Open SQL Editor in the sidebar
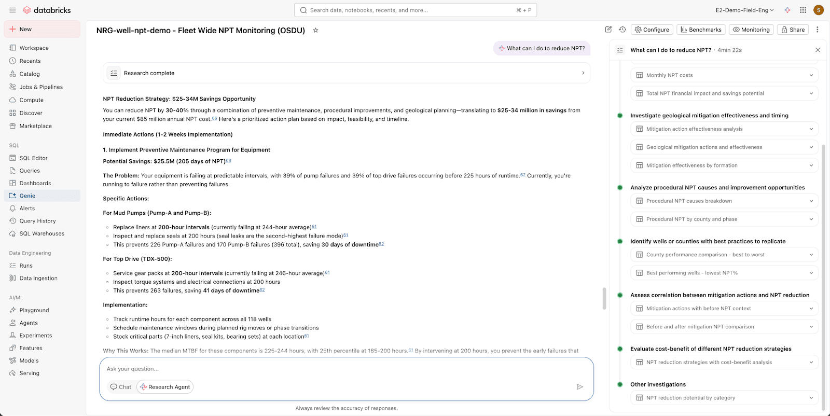The image size is (830, 416). 33,158
